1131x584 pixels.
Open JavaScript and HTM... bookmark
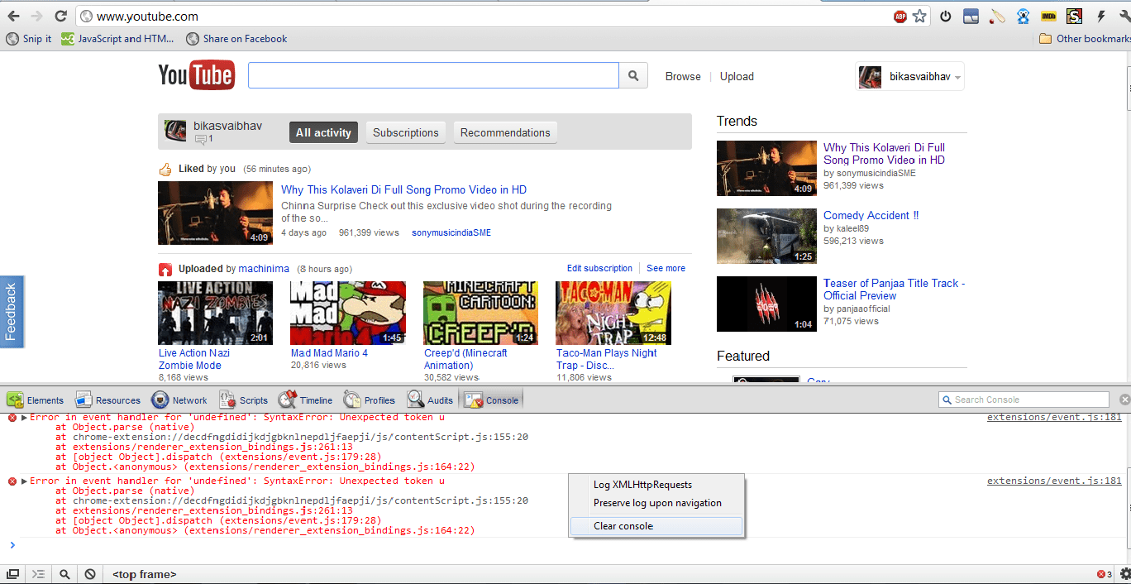click(x=118, y=39)
